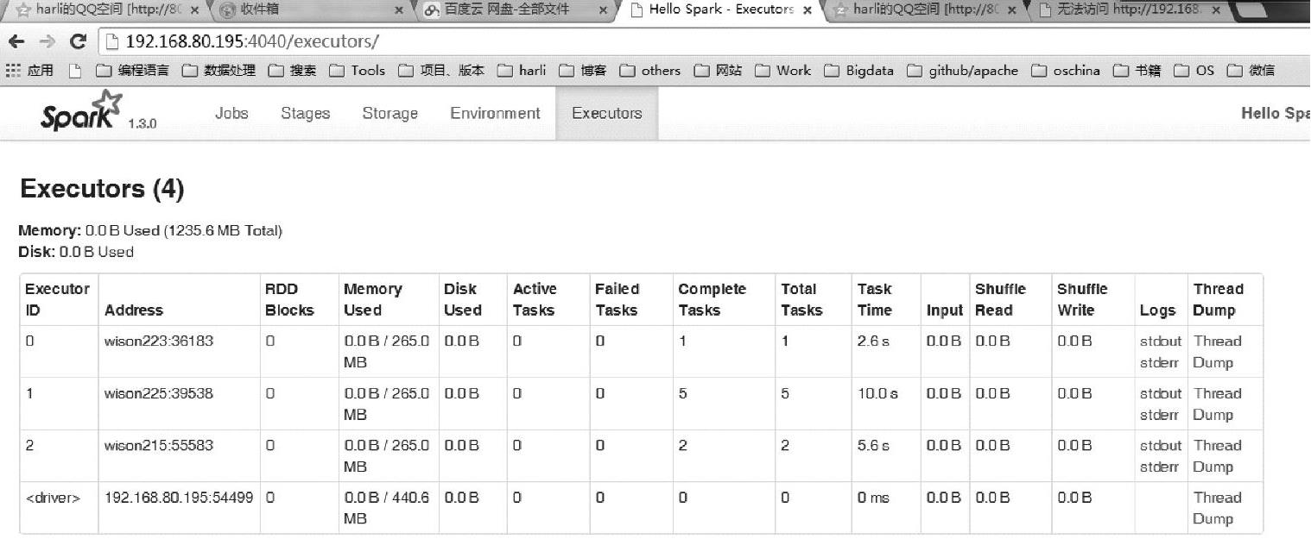Select the Executors (4) heading
Viewport: 1311px width, 539px height.
click(x=102, y=189)
